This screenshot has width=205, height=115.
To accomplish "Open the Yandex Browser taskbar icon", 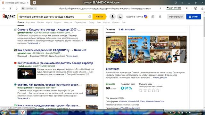I will pyautogui.click(x=23, y=112).
